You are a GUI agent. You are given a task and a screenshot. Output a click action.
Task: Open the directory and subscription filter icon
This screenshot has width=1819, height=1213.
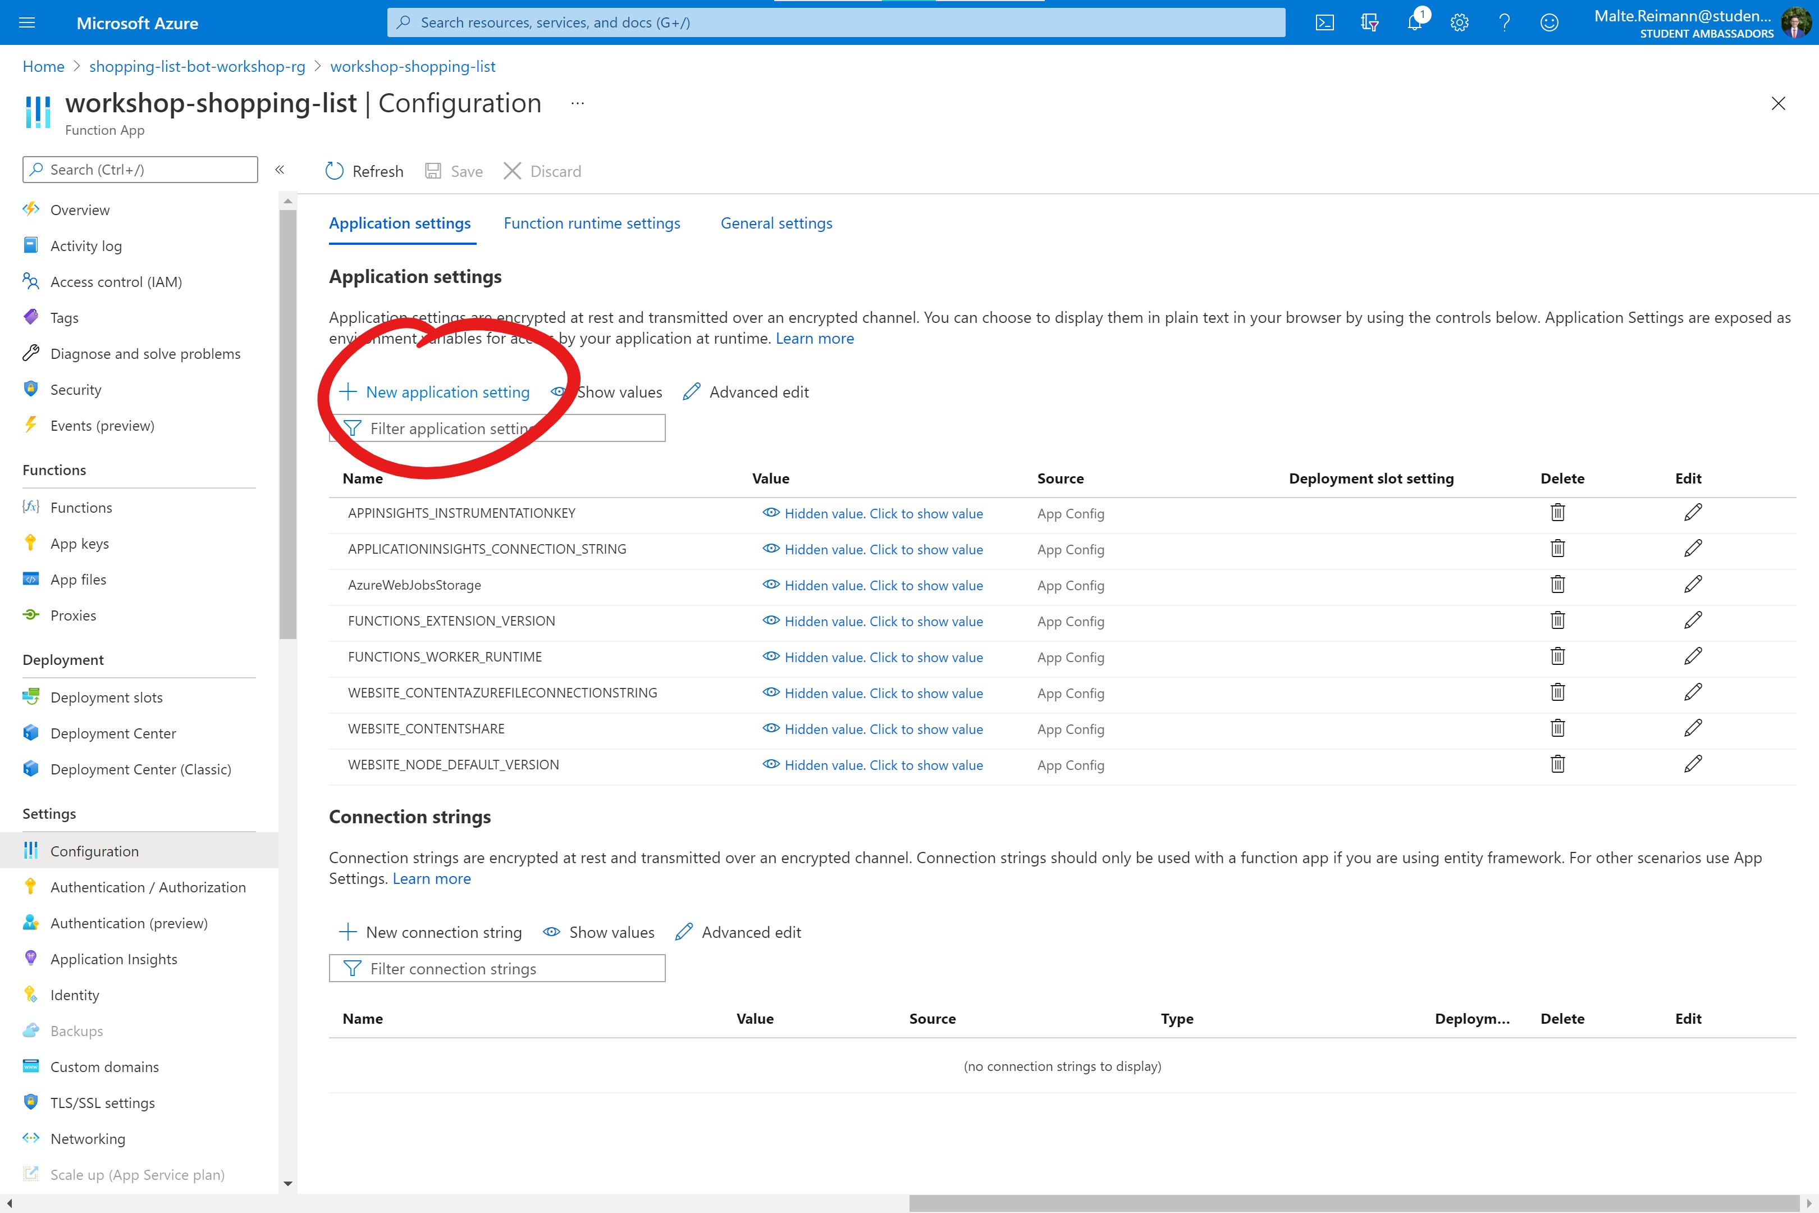[1369, 22]
